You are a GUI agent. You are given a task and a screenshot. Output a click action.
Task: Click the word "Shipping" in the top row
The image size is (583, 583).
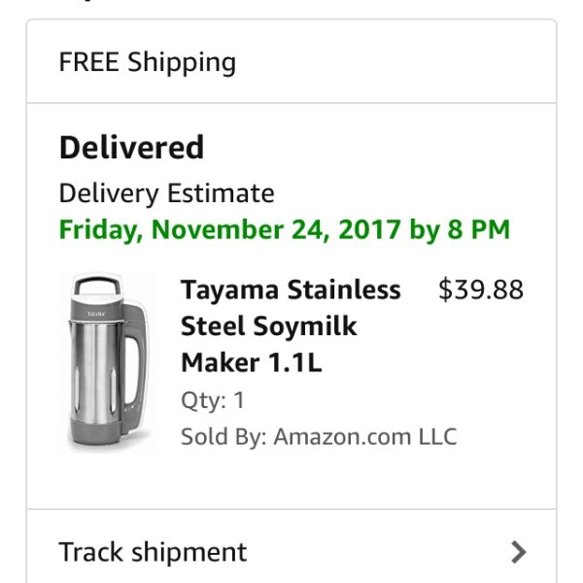pos(182,62)
